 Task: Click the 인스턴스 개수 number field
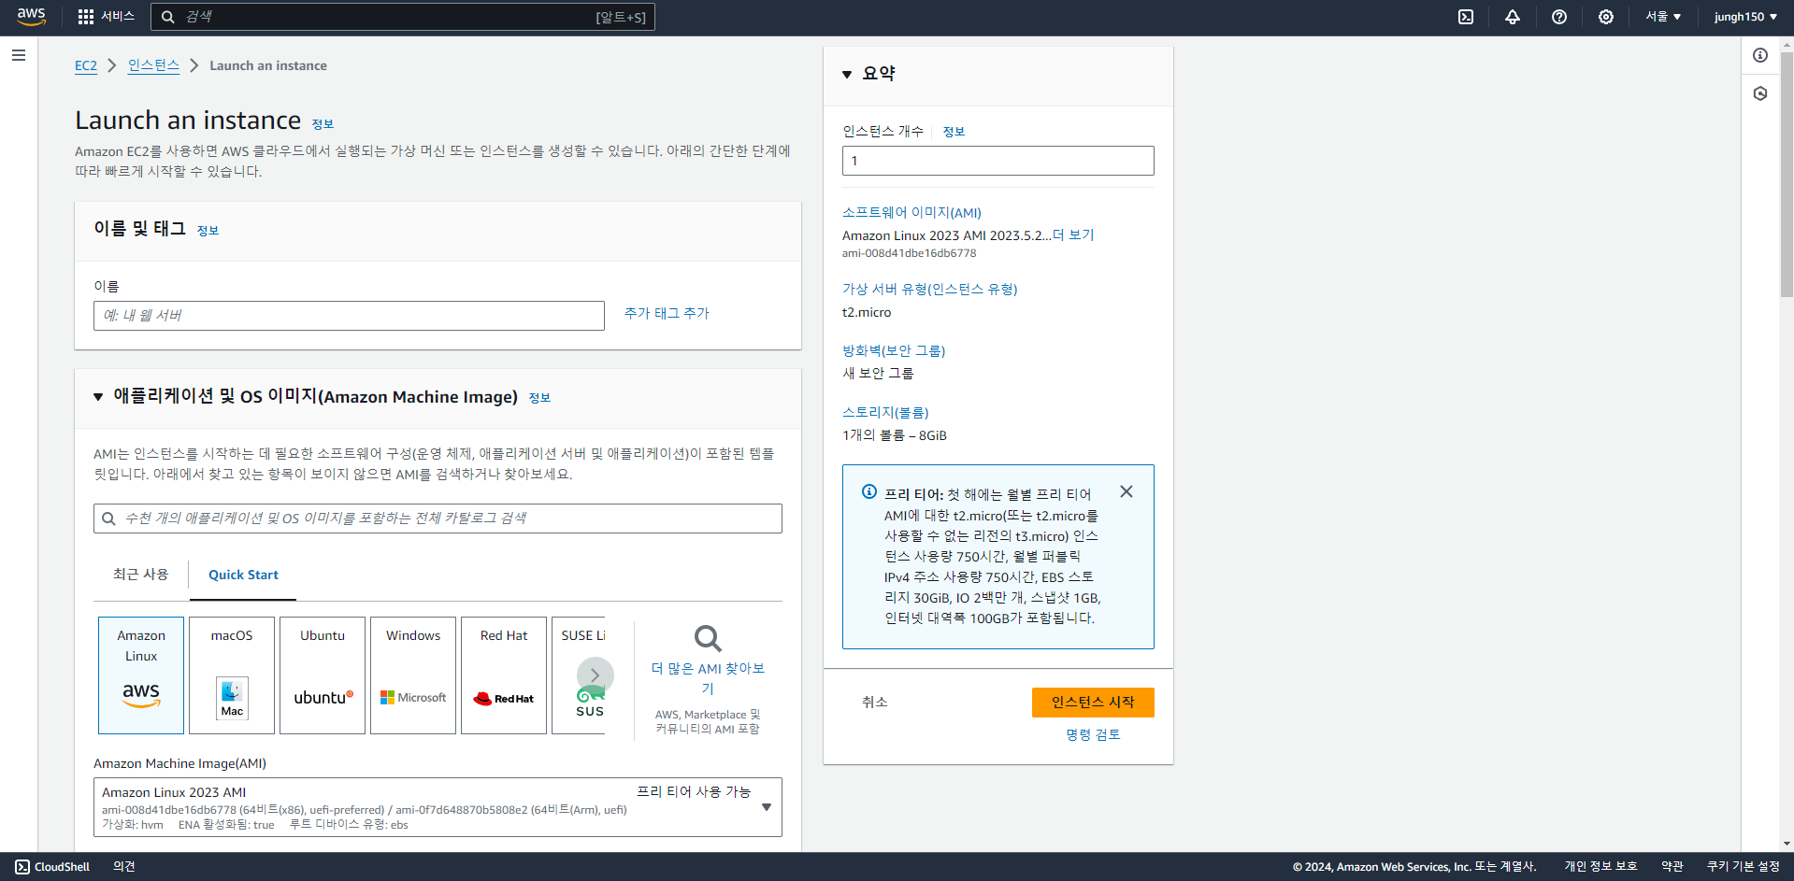998,161
